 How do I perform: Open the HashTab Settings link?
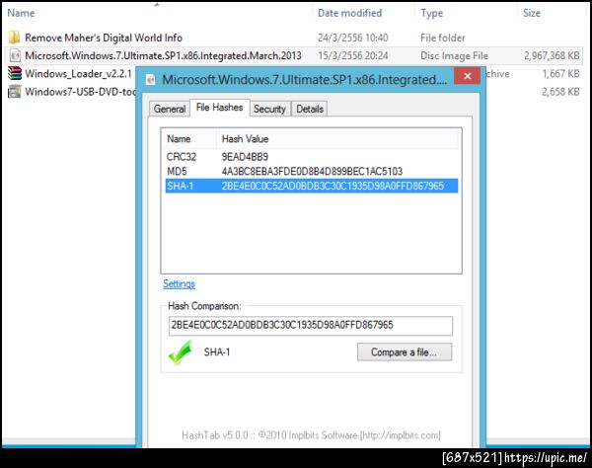pyautogui.click(x=179, y=283)
